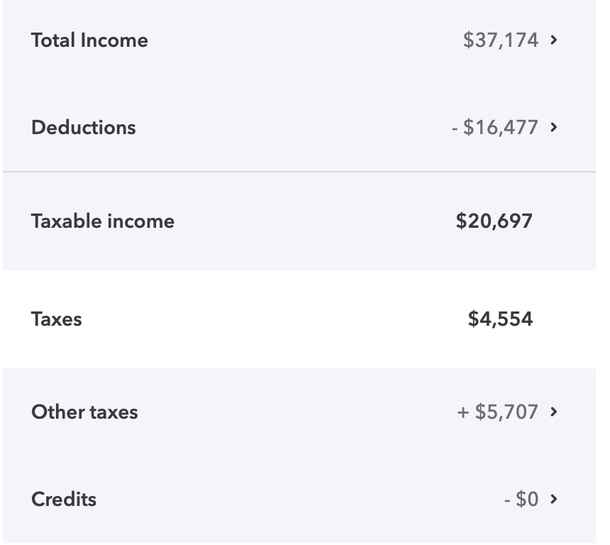Viewport: 610px width, 545px height.
Task: Click the divider line below Deductions
Action: coord(299,171)
